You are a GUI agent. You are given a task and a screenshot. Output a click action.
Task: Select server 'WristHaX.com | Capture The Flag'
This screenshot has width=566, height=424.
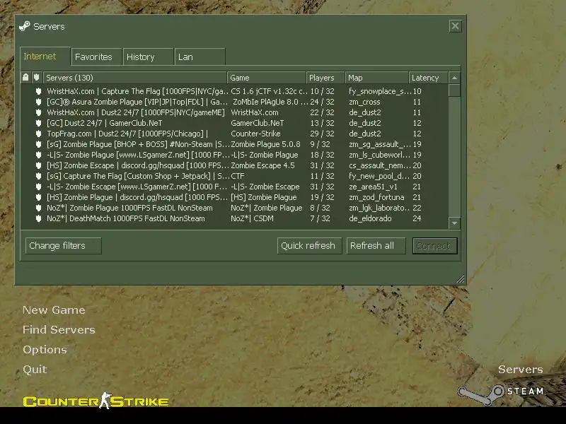coord(137,91)
